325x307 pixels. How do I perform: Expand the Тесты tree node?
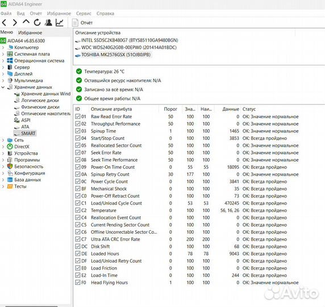[3, 186]
